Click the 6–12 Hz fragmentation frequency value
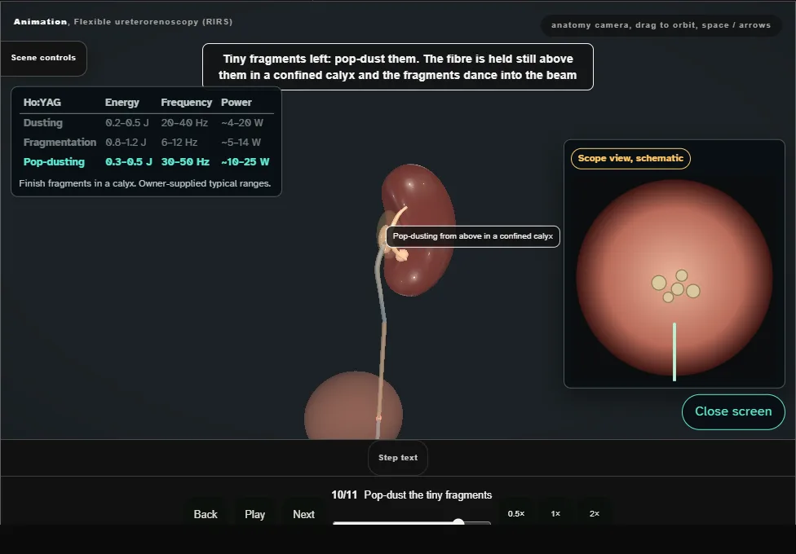Screen dimensions: 796x554 point(179,143)
